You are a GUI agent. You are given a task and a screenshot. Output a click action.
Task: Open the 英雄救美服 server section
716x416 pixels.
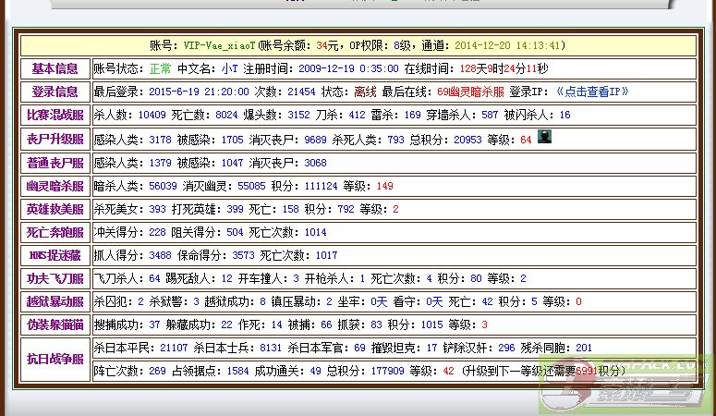(x=55, y=209)
